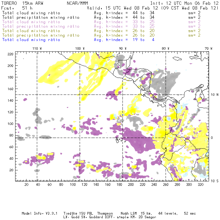Image resolution: width=220 pixels, height=220 pixels.
Task: Select the "Tiedtke" scheme name in footer
Action: coord(70,213)
